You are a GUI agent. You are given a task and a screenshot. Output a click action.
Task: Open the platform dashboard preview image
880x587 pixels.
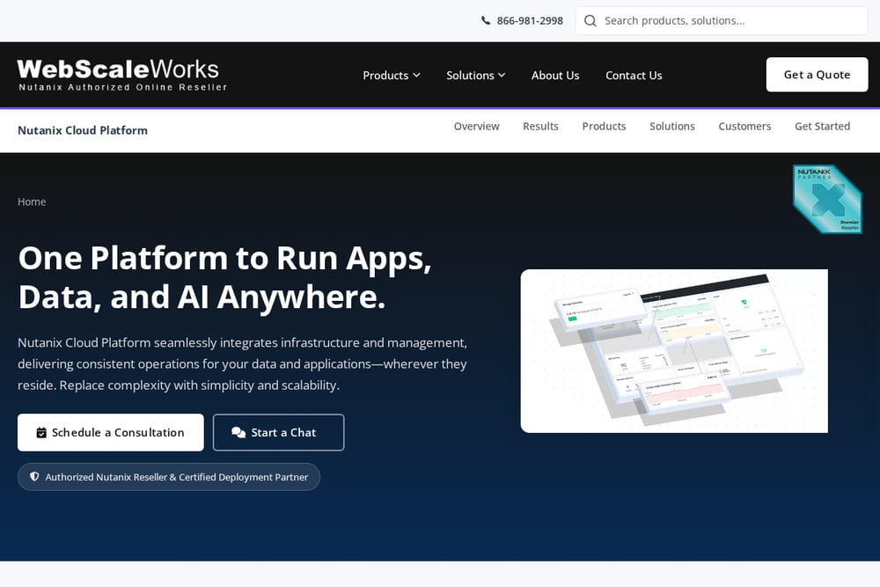[x=674, y=351]
